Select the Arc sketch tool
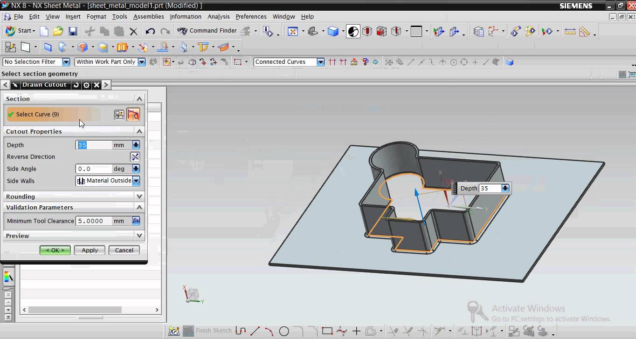This screenshot has height=339, width=636. (x=270, y=331)
